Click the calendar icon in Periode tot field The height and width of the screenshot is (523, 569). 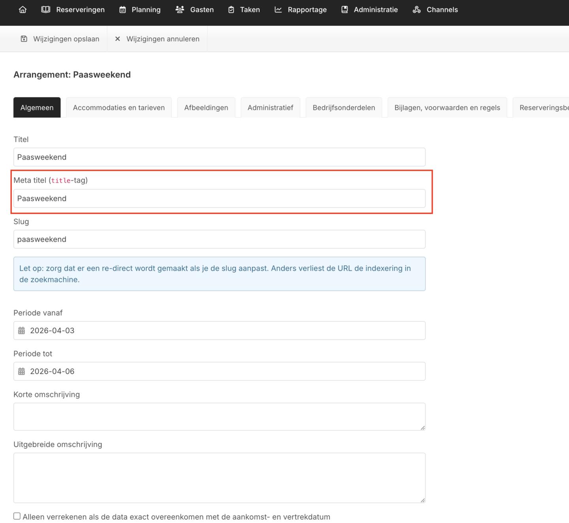(x=21, y=371)
